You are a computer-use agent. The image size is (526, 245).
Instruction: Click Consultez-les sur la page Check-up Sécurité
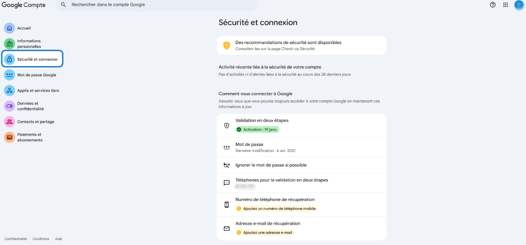click(275, 49)
